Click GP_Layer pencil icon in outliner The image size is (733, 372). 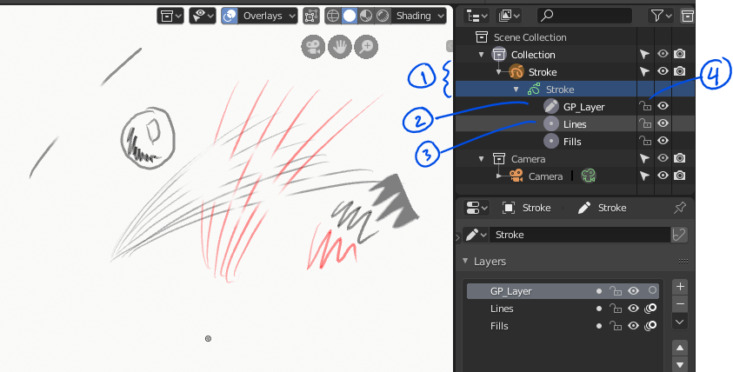(551, 107)
